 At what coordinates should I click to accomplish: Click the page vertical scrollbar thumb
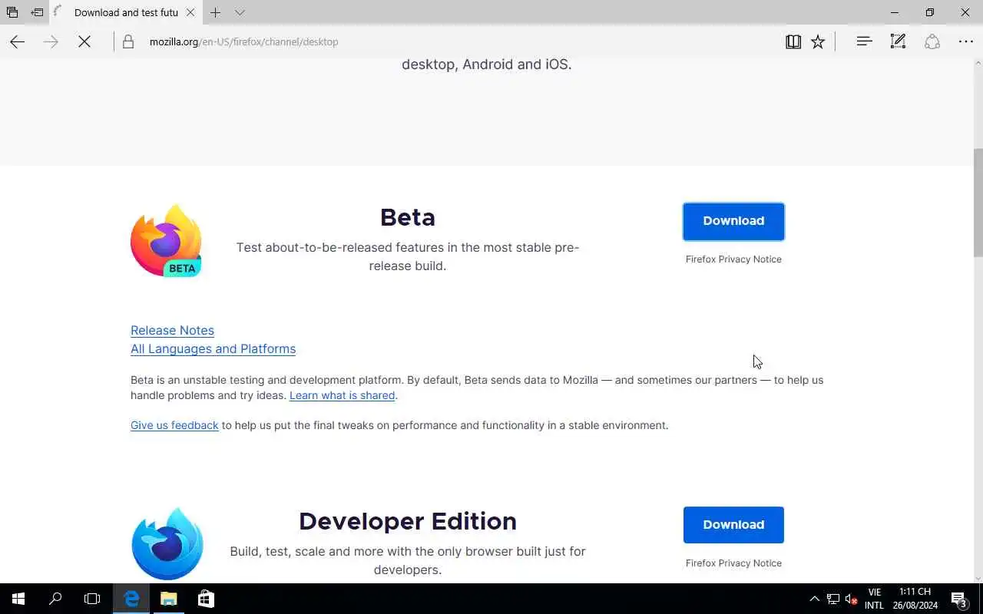pos(978,203)
